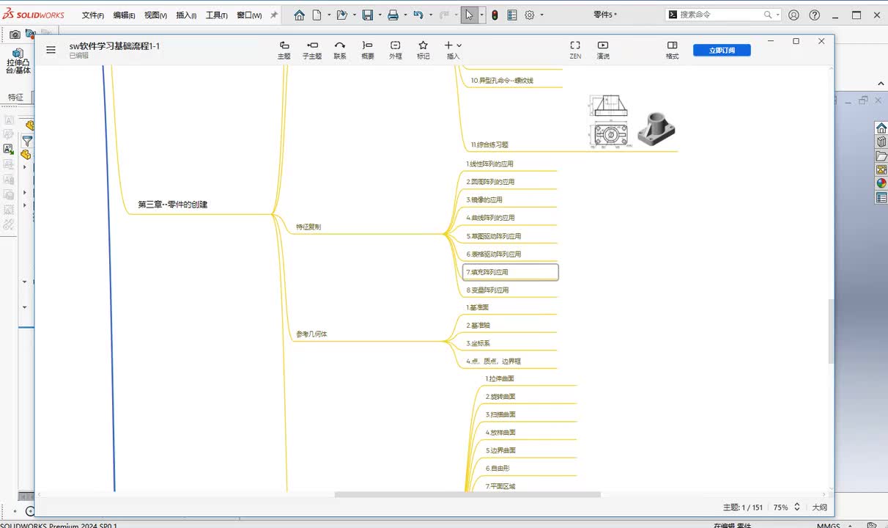Open the 75% zoom level stepper

[797, 507]
